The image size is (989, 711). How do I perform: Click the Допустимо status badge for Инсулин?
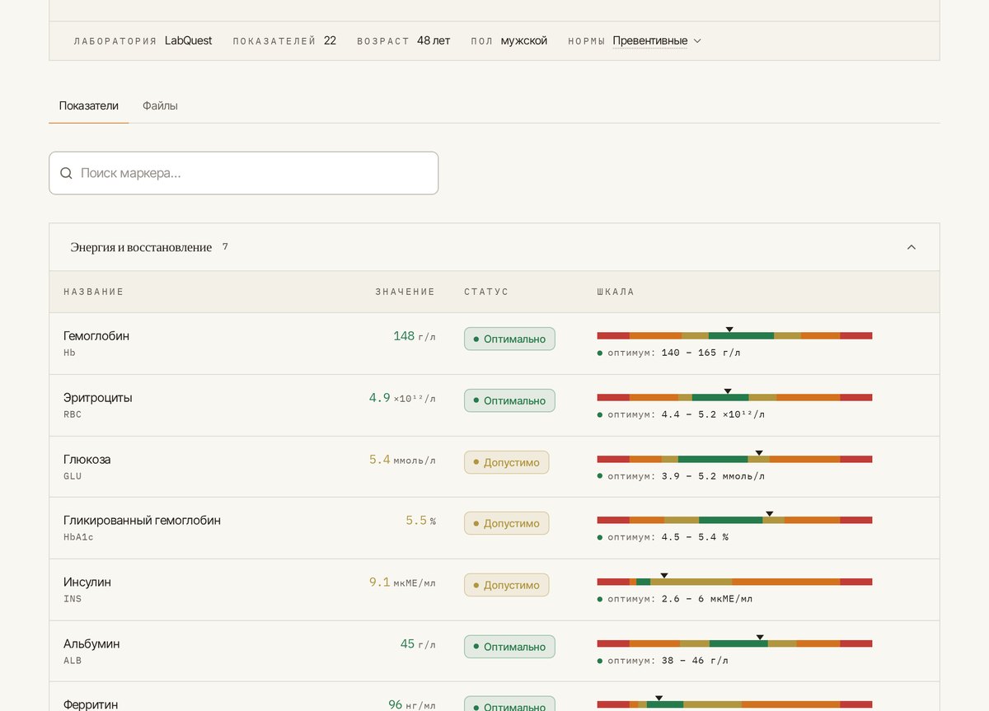coord(506,585)
